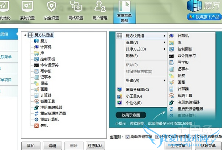Open 安全设置 shield icon

click(51, 7)
